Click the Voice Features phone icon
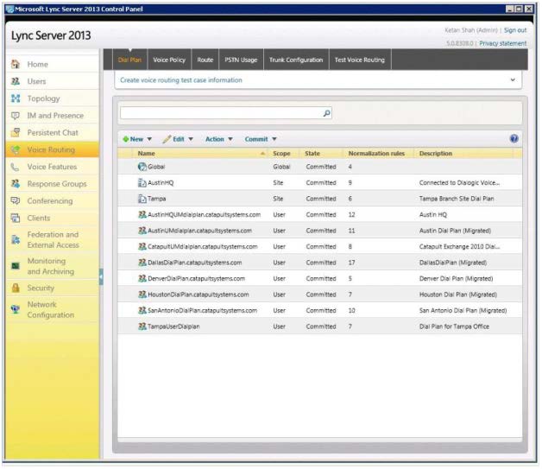This screenshot has width=542, height=469. (16, 167)
